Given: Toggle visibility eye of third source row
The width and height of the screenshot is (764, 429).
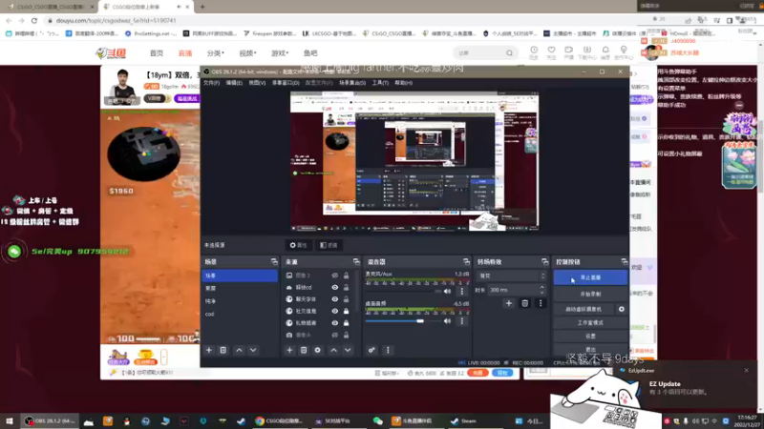Looking at the screenshot, I should pos(335,299).
